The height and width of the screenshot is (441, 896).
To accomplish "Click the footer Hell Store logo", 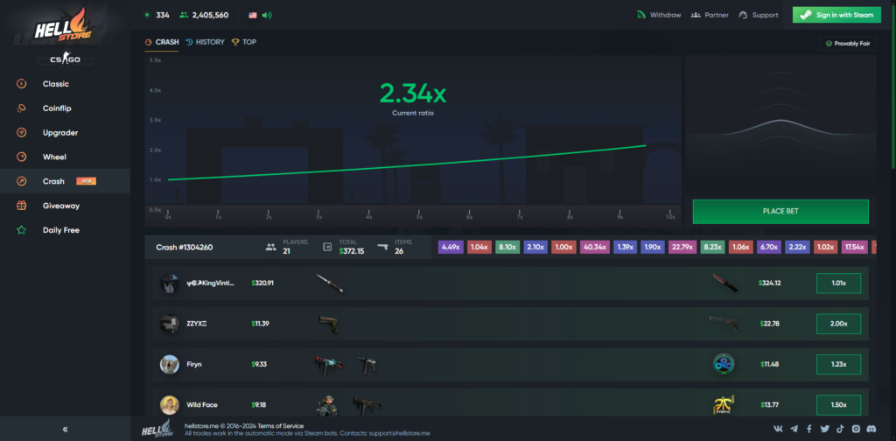I will click(x=157, y=429).
